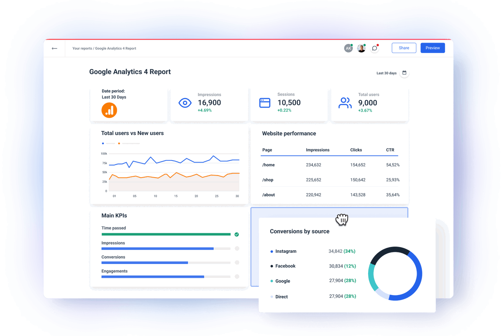Open Your reports breadcrumb link

pyautogui.click(x=82, y=48)
